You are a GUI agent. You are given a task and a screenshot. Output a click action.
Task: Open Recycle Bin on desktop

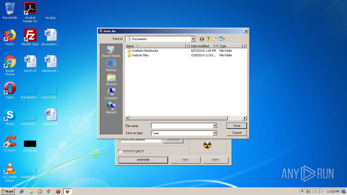[10, 11]
